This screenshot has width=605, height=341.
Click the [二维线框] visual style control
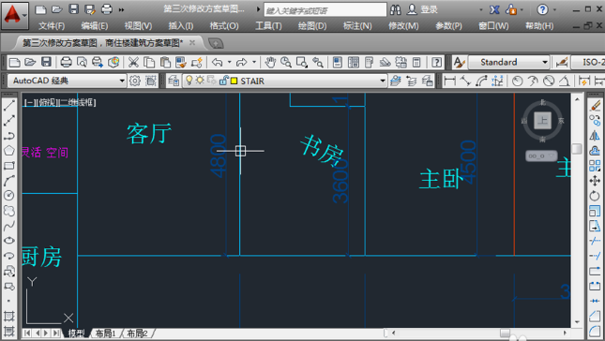click(x=77, y=102)
